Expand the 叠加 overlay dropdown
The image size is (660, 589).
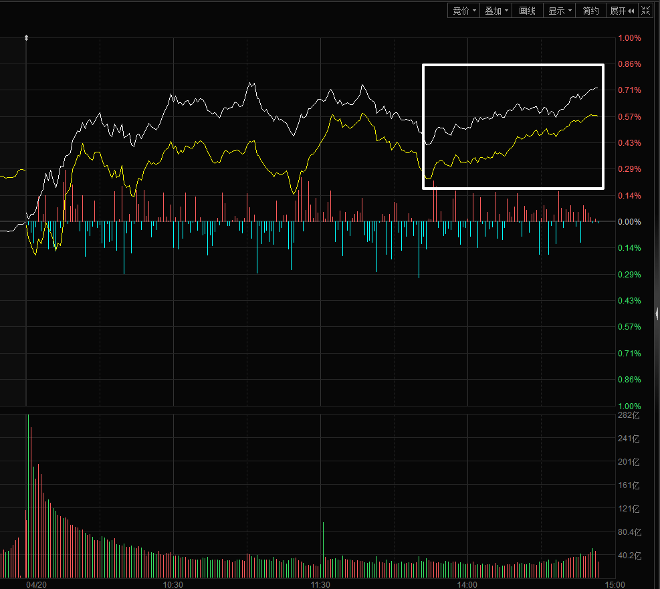pyautogui.click(x=496, y=11)
